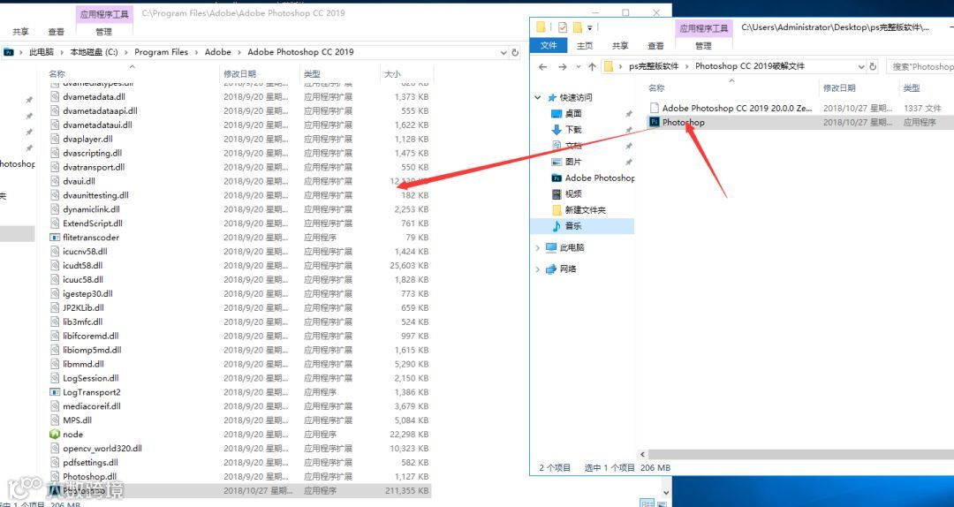The height and width of the screenshot is (507, 954).
Task: Sort by 修改日期 column in left window
Action: click(x=239, y=73)
